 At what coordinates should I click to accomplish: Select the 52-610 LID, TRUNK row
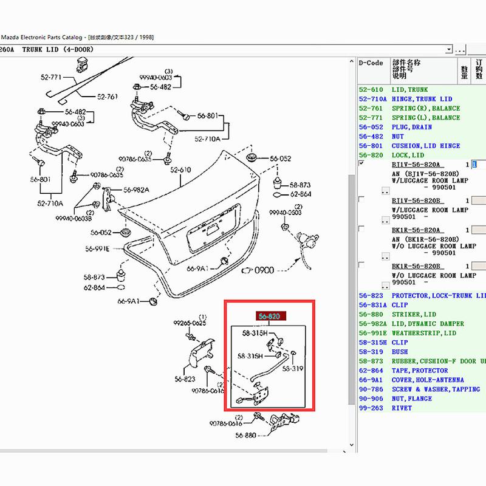coord(422,89)
